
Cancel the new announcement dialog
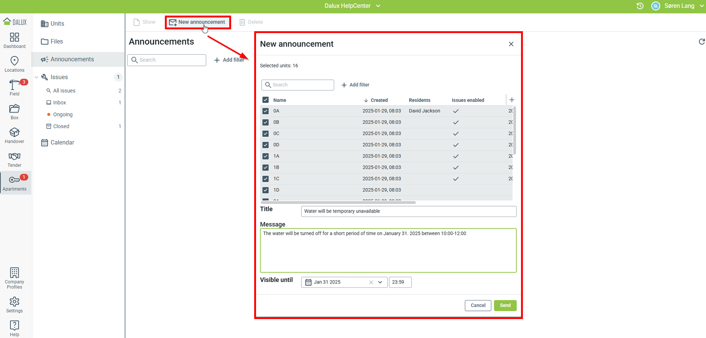[478, 305]
